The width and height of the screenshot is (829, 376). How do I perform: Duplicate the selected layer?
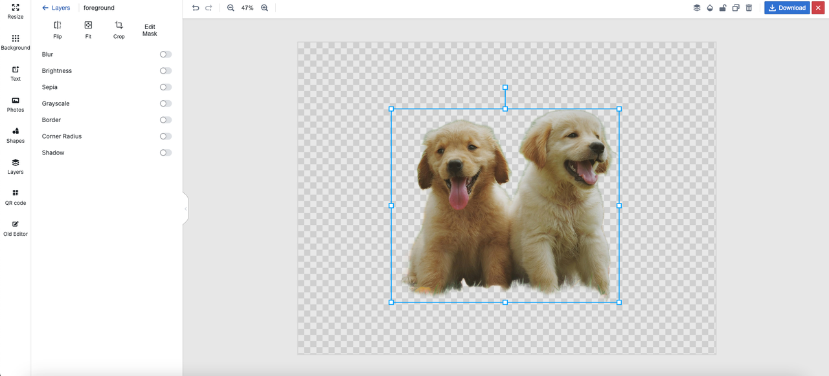tap(736, 8)
